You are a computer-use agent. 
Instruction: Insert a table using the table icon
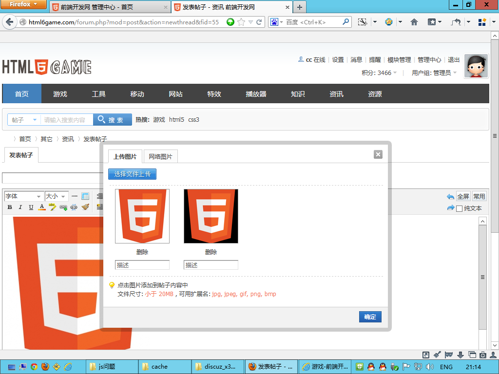pos(85,196)
